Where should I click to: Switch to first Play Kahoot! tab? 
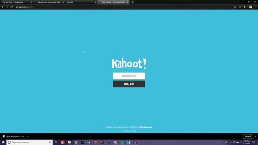[x=49, y=2]
